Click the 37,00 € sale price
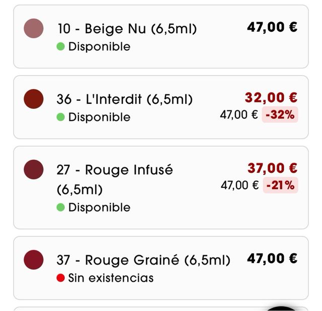This screenshot has width=322, height=311. 272,168
